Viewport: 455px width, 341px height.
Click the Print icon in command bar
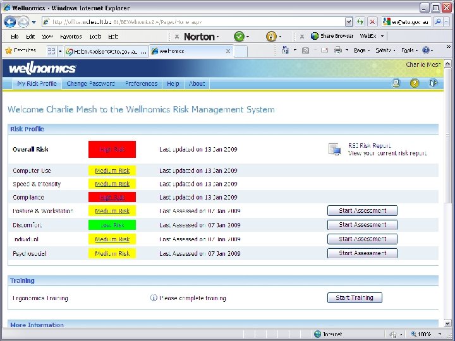[337, 51]
